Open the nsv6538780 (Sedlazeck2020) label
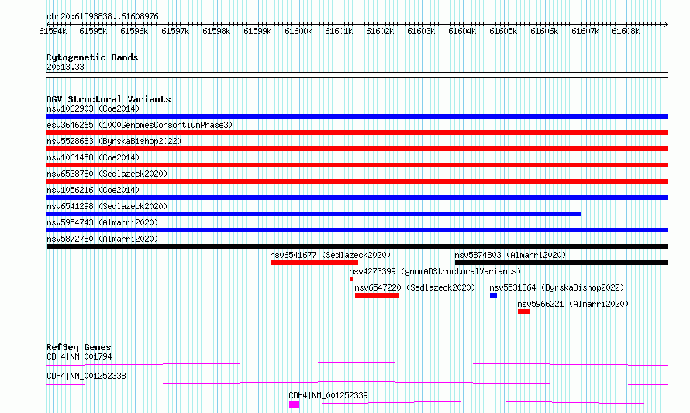 click(107, 174)
